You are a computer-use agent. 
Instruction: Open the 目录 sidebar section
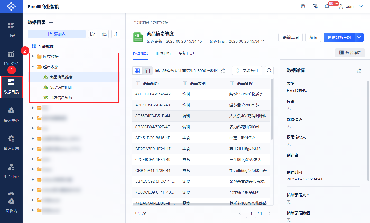point(11,30)
